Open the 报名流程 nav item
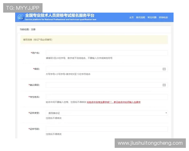 pyautogui.click(x=140, y=18)
